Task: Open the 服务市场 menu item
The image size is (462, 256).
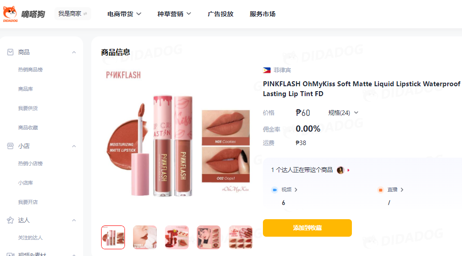Action: [x=262, y=14]
